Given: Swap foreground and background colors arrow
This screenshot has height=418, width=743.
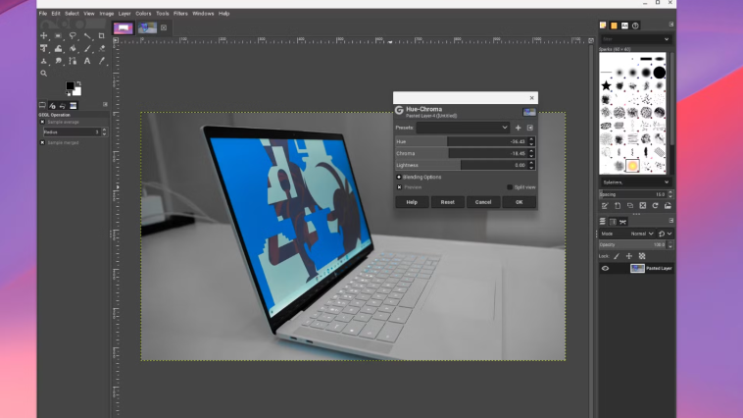Looking at the screenshot, I should point(79,83).
